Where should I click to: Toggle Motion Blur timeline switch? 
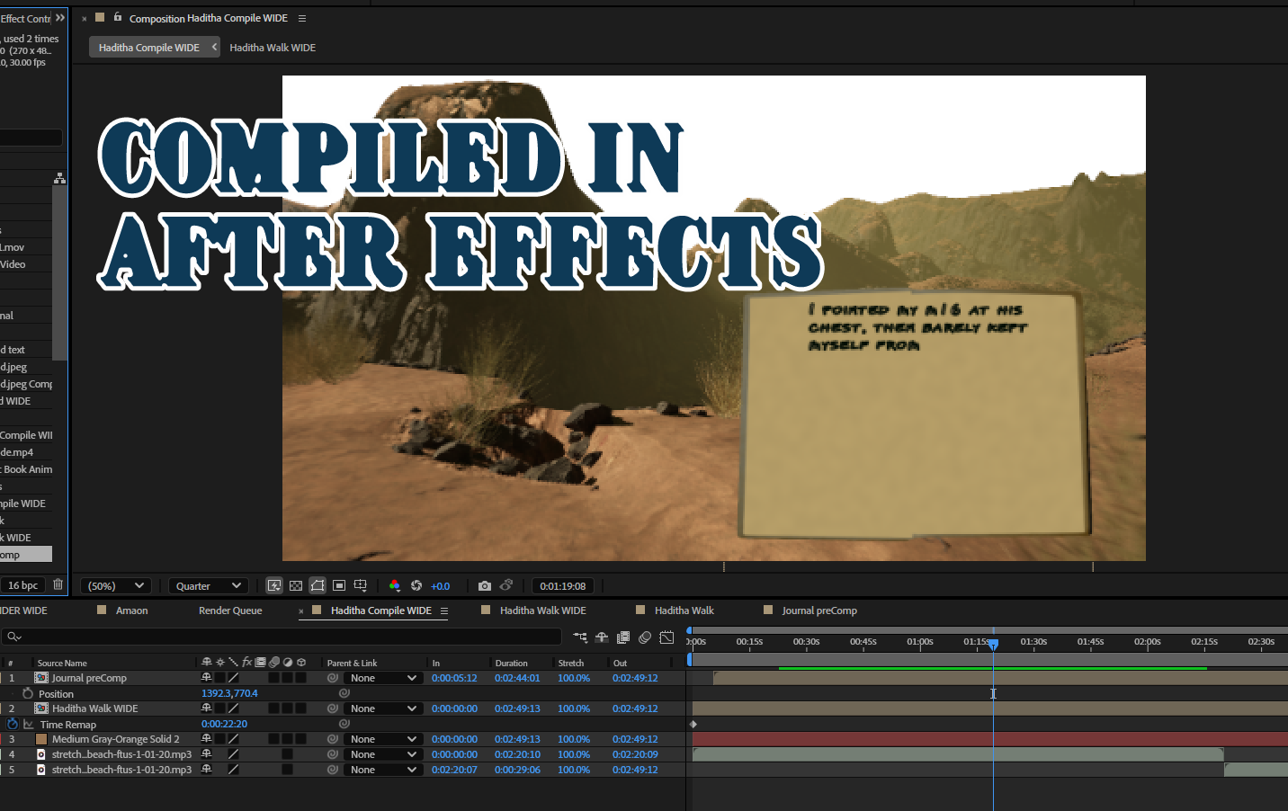point(645,637)
